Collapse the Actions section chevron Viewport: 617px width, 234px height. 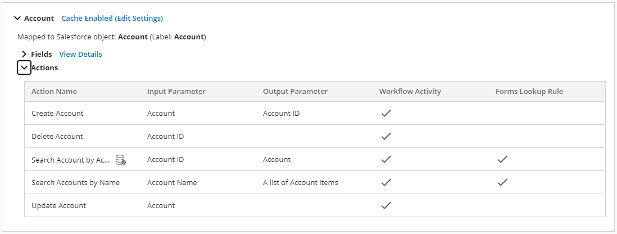click(24, 67)
